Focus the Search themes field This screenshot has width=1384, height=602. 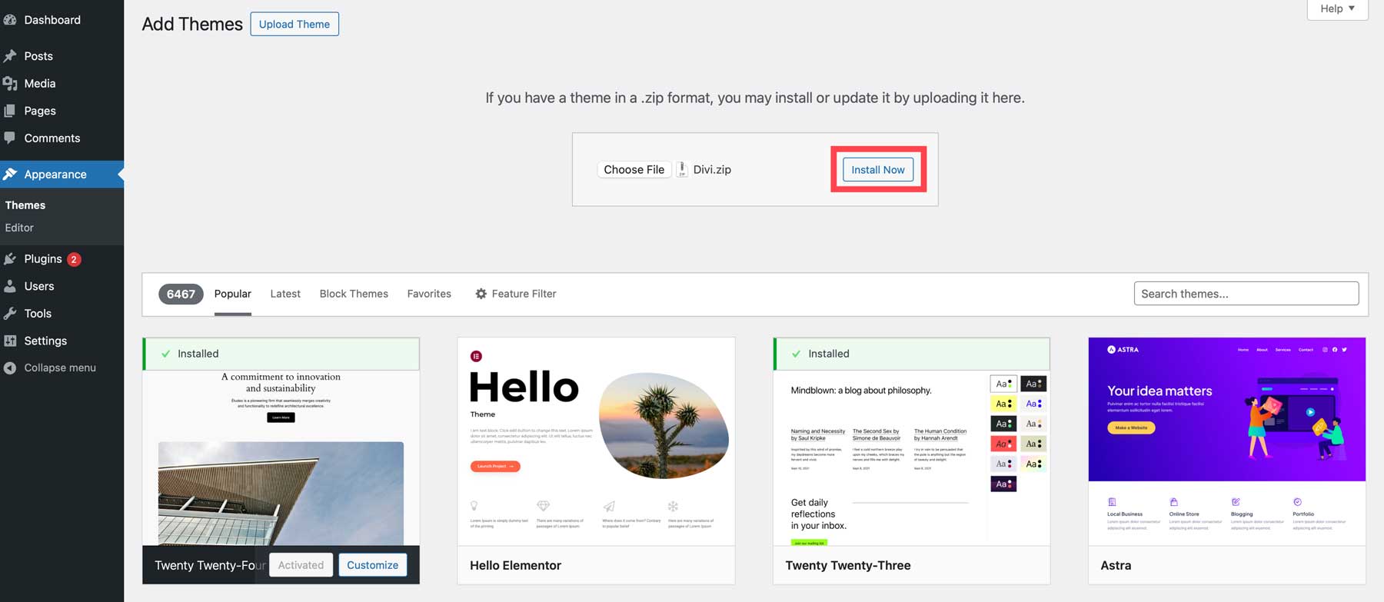pos(1246,294)
